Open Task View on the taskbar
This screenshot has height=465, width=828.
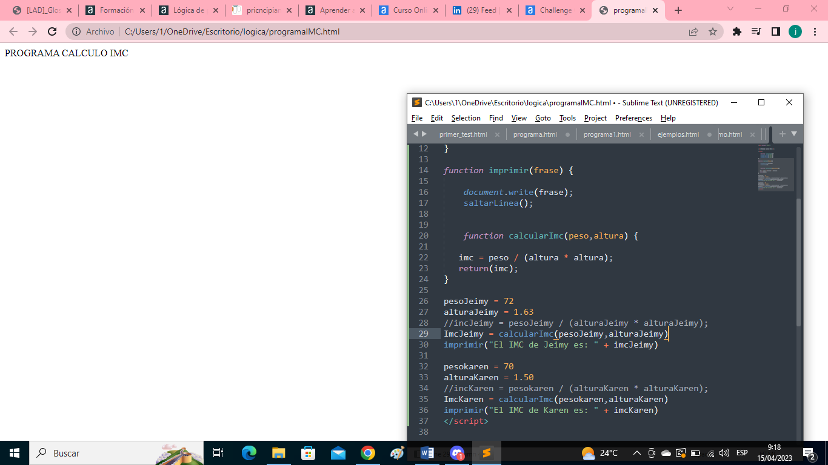[218, 453]
